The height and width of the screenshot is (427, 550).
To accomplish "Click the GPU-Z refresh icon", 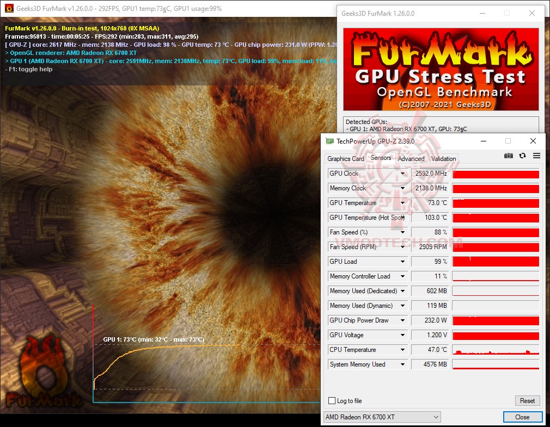I will pyautogui.click(x=523, y=156).
